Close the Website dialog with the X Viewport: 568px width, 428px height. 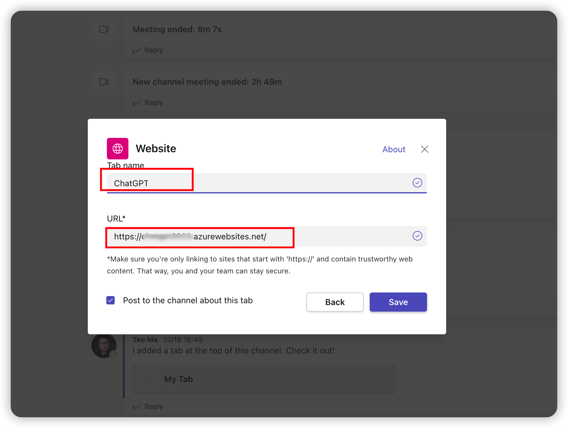coord(424,149)
